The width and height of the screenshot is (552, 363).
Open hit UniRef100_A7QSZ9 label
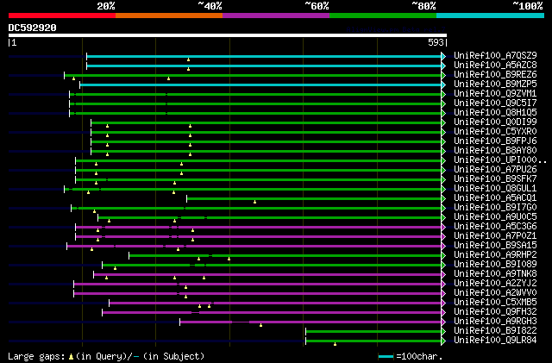coord(495,56)
